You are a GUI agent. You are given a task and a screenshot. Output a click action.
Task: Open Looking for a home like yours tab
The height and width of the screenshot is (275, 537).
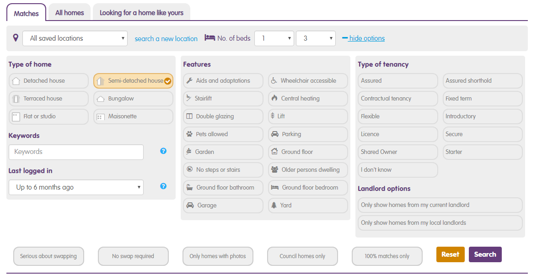pyautogui.click(x=141, y=13)
